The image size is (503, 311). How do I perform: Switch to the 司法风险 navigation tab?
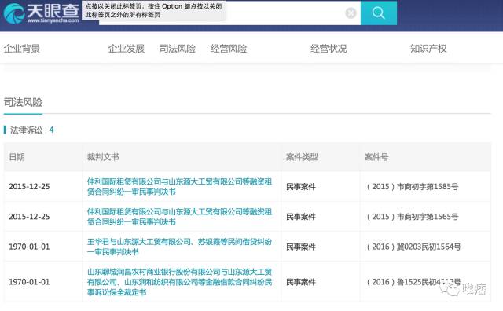pyautogui.click(x=178, y=49)
